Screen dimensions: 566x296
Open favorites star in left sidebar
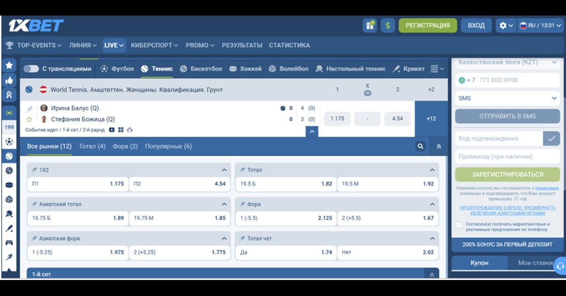point(9,66)
